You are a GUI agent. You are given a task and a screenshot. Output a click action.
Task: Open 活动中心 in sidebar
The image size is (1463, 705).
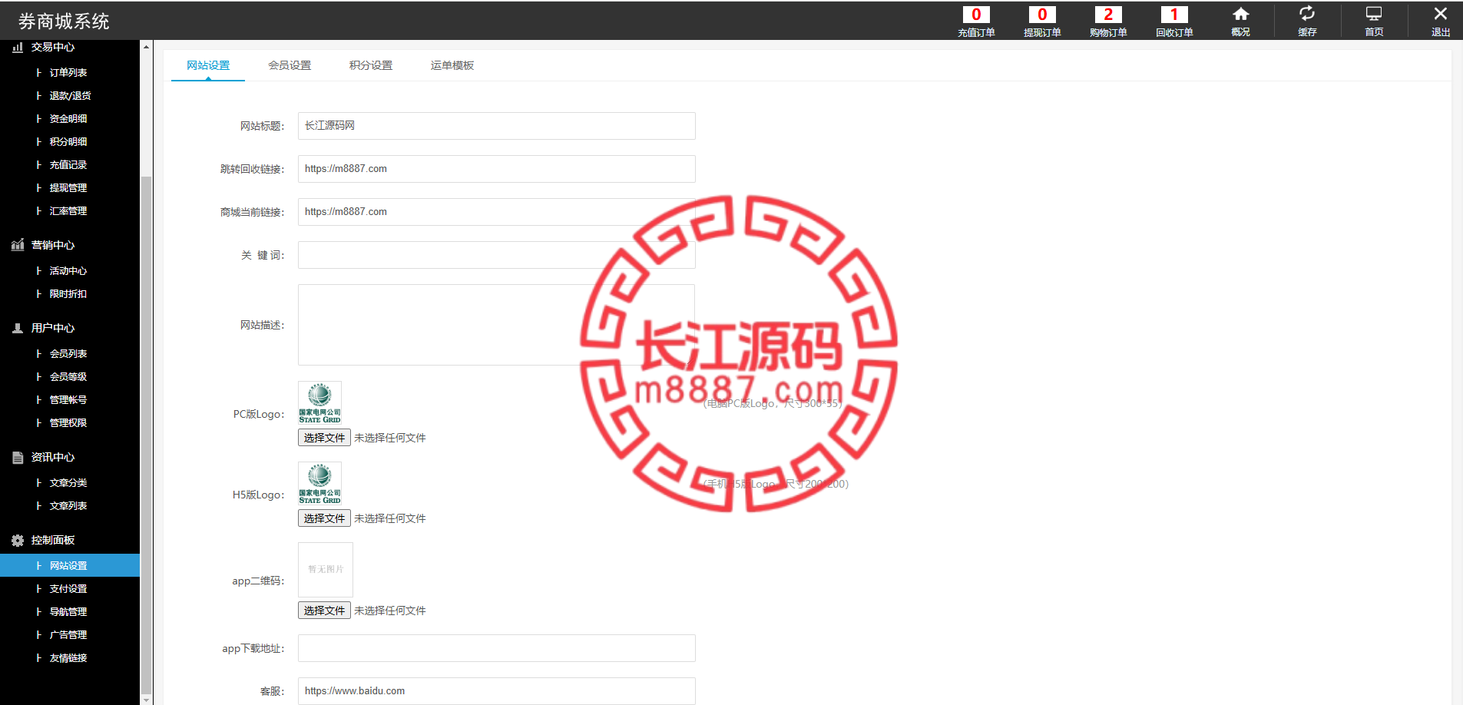(x=69, y=270)
